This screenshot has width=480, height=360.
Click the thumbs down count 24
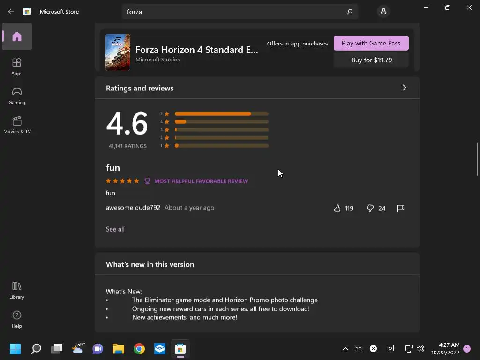pyautogui.click(x=382, y=209)
